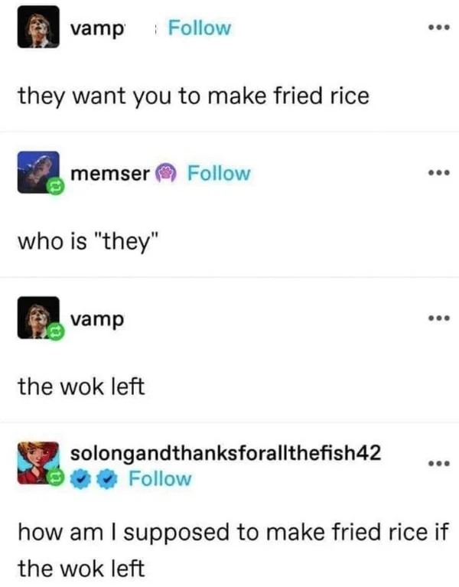Screen dimensions: 459x587
Task: Open vamp's username in the third post
Action: tap(97, 319)
